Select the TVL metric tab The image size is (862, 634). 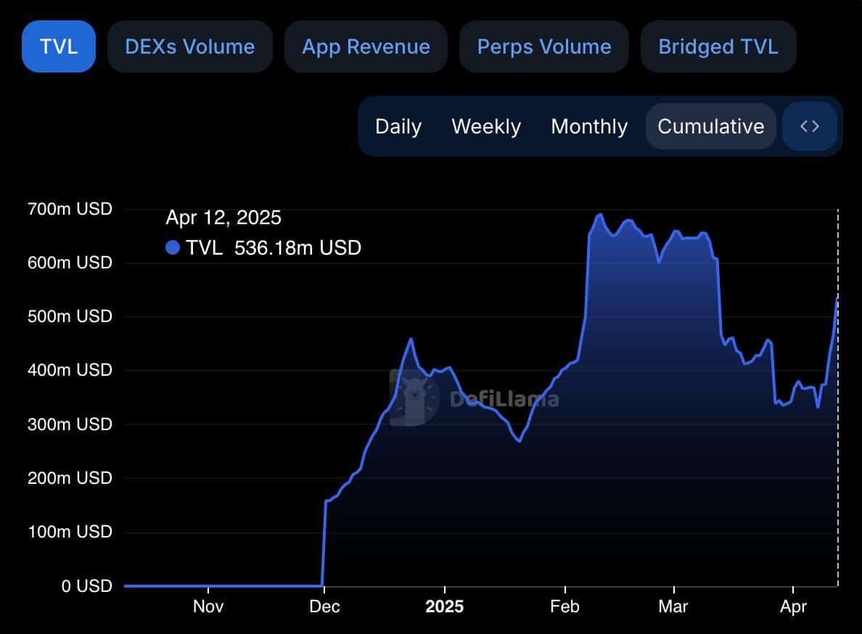59,46
